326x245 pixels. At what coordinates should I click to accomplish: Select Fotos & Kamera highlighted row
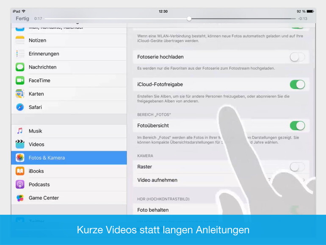[69, 158]
